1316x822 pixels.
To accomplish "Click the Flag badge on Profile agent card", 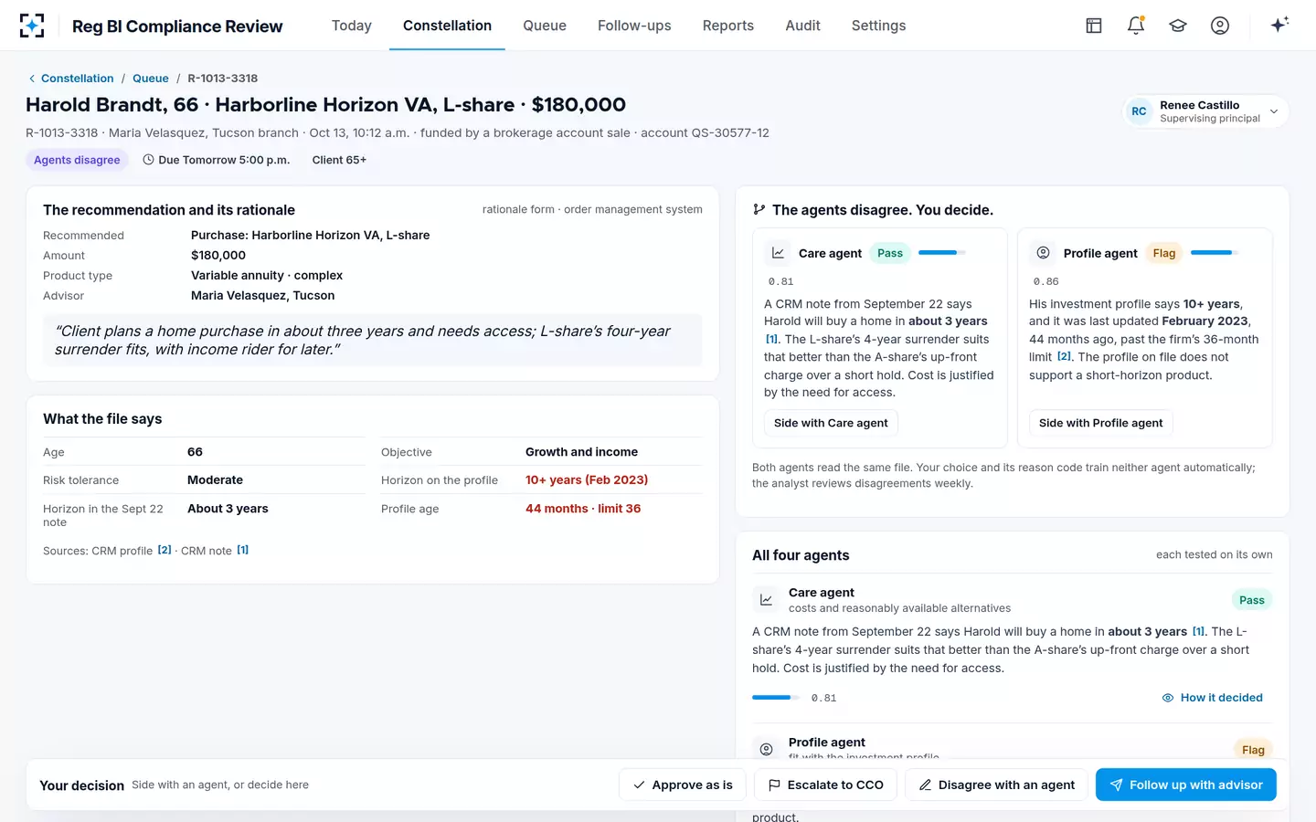I will (x=1164, y=253).
